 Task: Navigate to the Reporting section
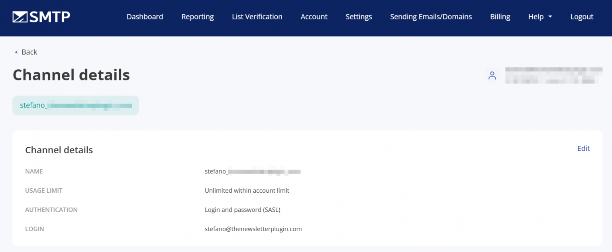(x=198, y=17)
